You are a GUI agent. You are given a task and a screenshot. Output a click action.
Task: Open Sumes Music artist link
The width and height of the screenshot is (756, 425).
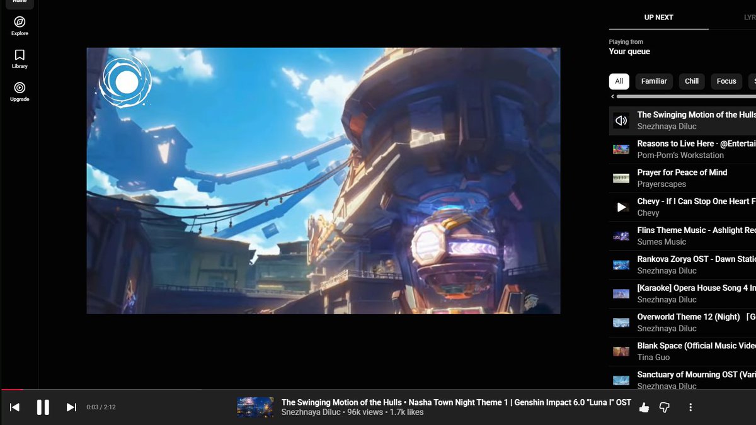pyautogui.click(x=661, y=242)
